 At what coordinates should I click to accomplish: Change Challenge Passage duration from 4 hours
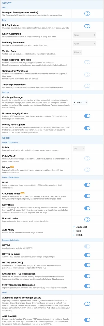(80, 102)
